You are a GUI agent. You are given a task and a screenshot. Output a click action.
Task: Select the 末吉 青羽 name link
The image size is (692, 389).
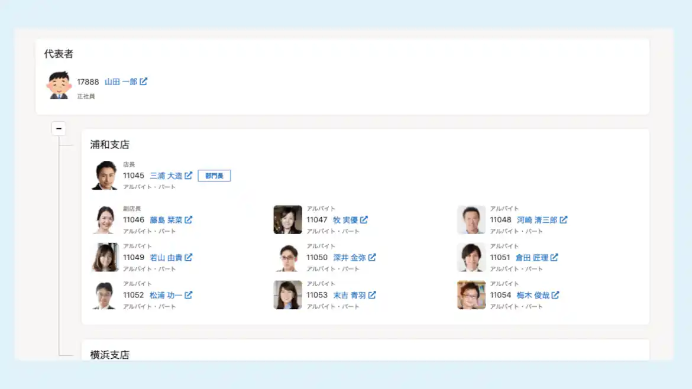click(x=351, y=296)
